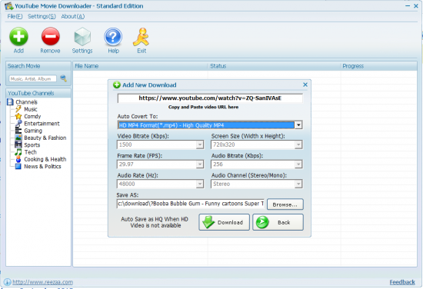423x289 pixels.
Task: Click the Status column header
Action: [x=274, y=66]
